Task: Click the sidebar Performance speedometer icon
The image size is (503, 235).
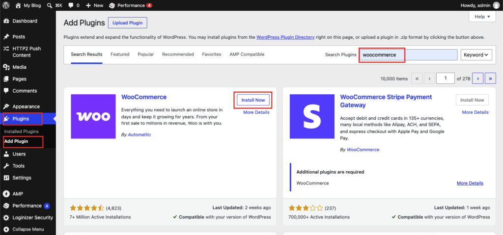Action: pyautogui.click(x=6, y=206)
